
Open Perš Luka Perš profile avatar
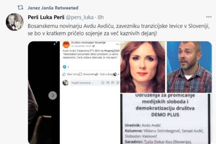[x=15, y=22]
